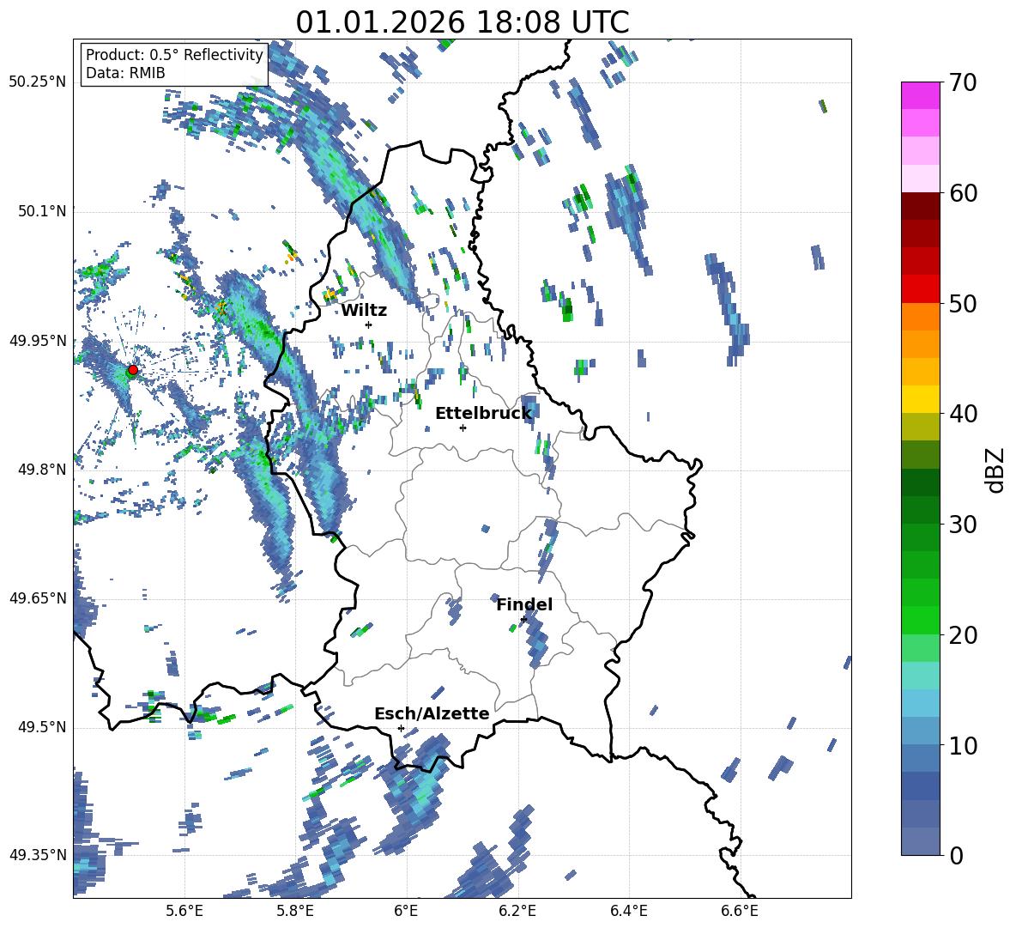Click the 50.1°N latitude label

pyautogui.click(x=42, y=211)
